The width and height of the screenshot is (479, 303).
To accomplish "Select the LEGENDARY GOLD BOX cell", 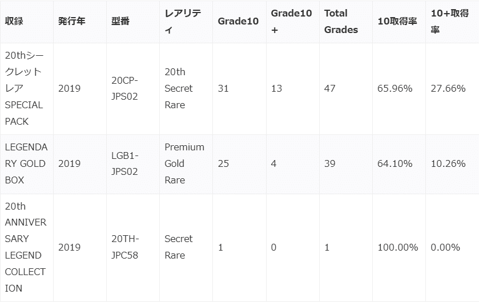I will [x=26, y=163].
